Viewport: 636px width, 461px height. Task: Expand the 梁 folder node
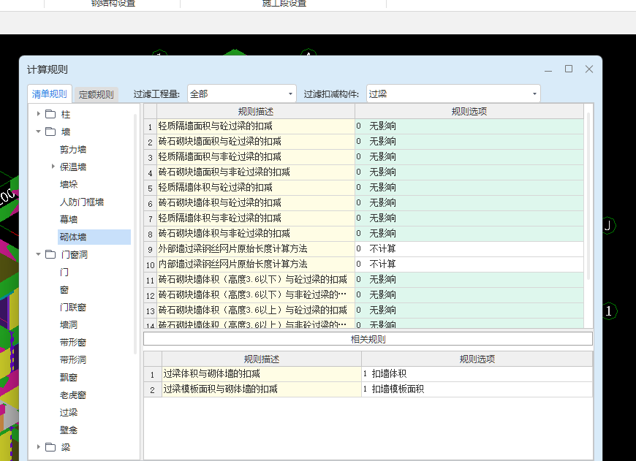(x=39, y=447)
